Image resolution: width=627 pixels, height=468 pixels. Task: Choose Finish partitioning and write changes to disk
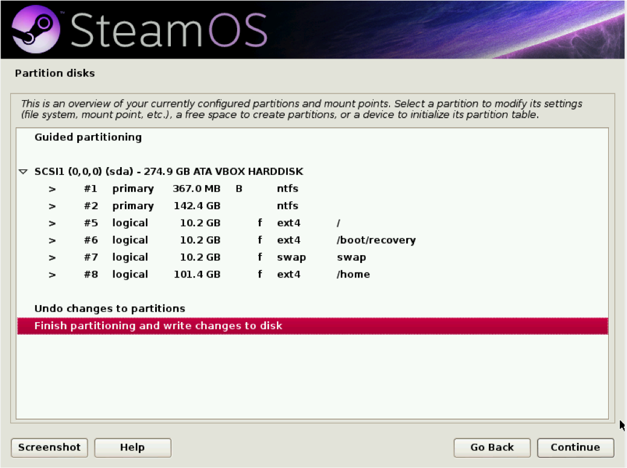pos(159,325)
